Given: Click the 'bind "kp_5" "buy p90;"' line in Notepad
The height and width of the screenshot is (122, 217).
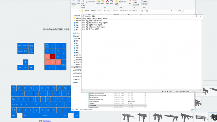Looking at the screenshot, I should [90, 29].
